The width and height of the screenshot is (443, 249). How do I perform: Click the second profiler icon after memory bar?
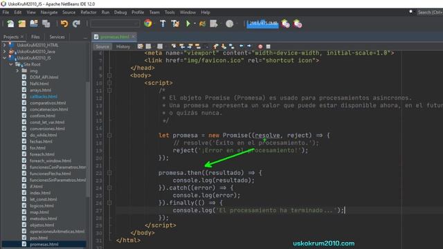(298, 24)
